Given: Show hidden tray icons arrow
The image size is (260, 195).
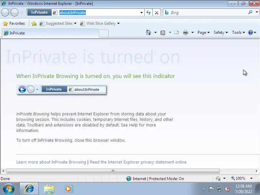Looking at the screenshot, I should click(x=204, y=189).
